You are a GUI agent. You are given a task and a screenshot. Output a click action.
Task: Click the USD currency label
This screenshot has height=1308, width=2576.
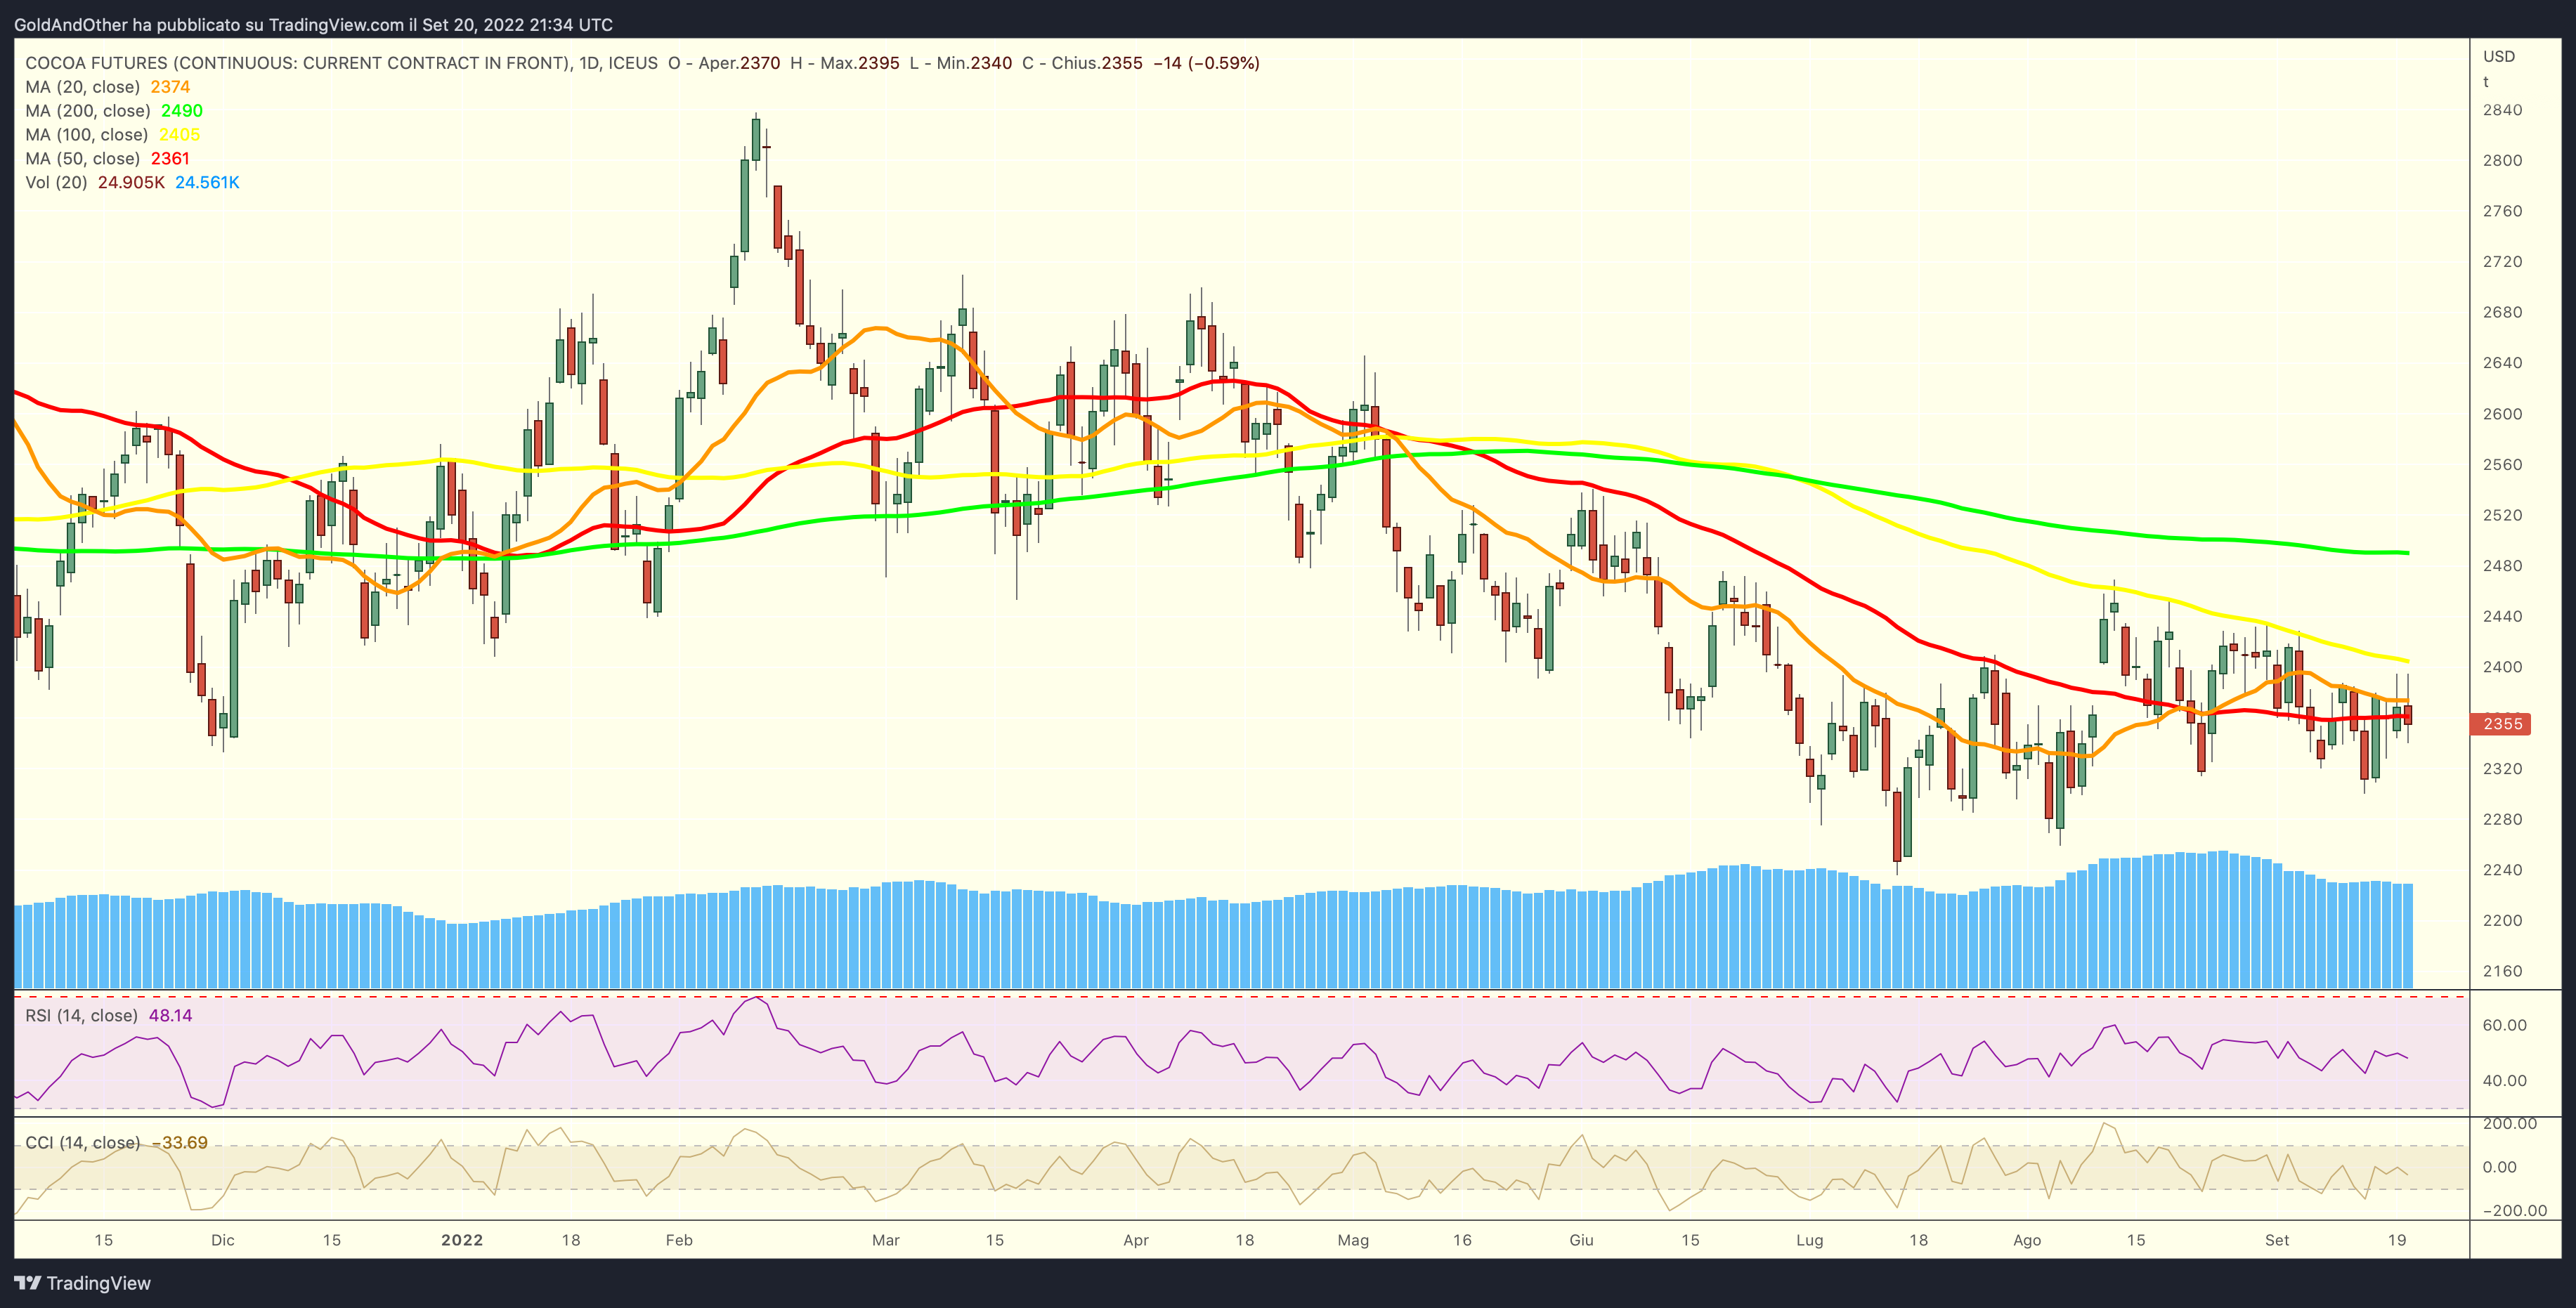coord(2499,56)
